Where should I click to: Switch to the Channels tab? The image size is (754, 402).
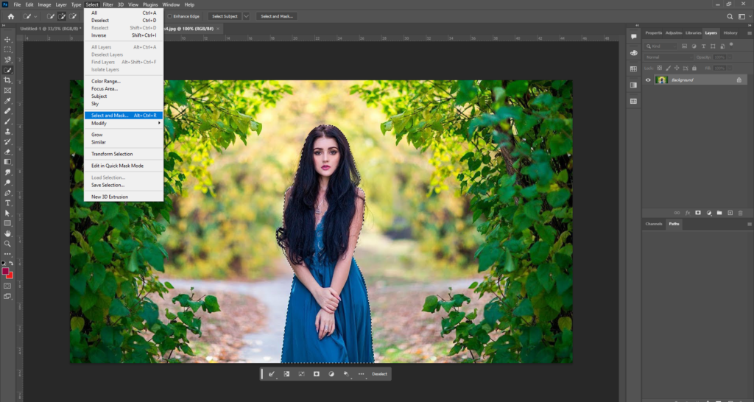[x=653, y=224]
